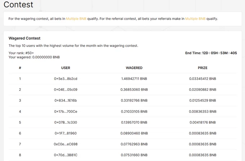Click prize value 0.01254529 BNB
The width and height of the screenshot is (245, 161).
202,100
